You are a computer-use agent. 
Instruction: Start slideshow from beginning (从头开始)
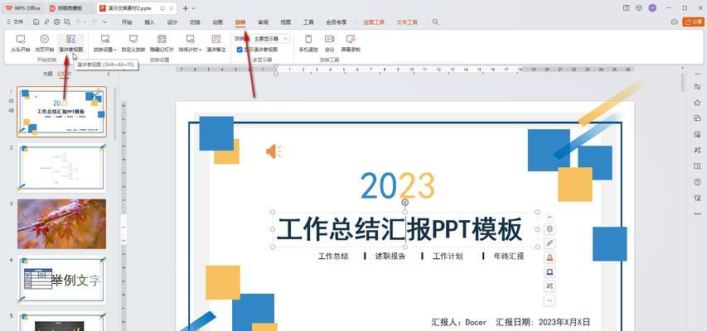tap(20, 43)
